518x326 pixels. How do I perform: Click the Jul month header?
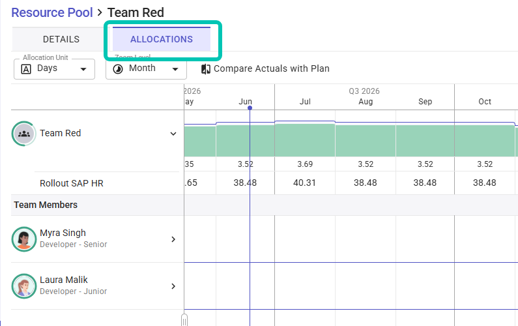[305, 102]
